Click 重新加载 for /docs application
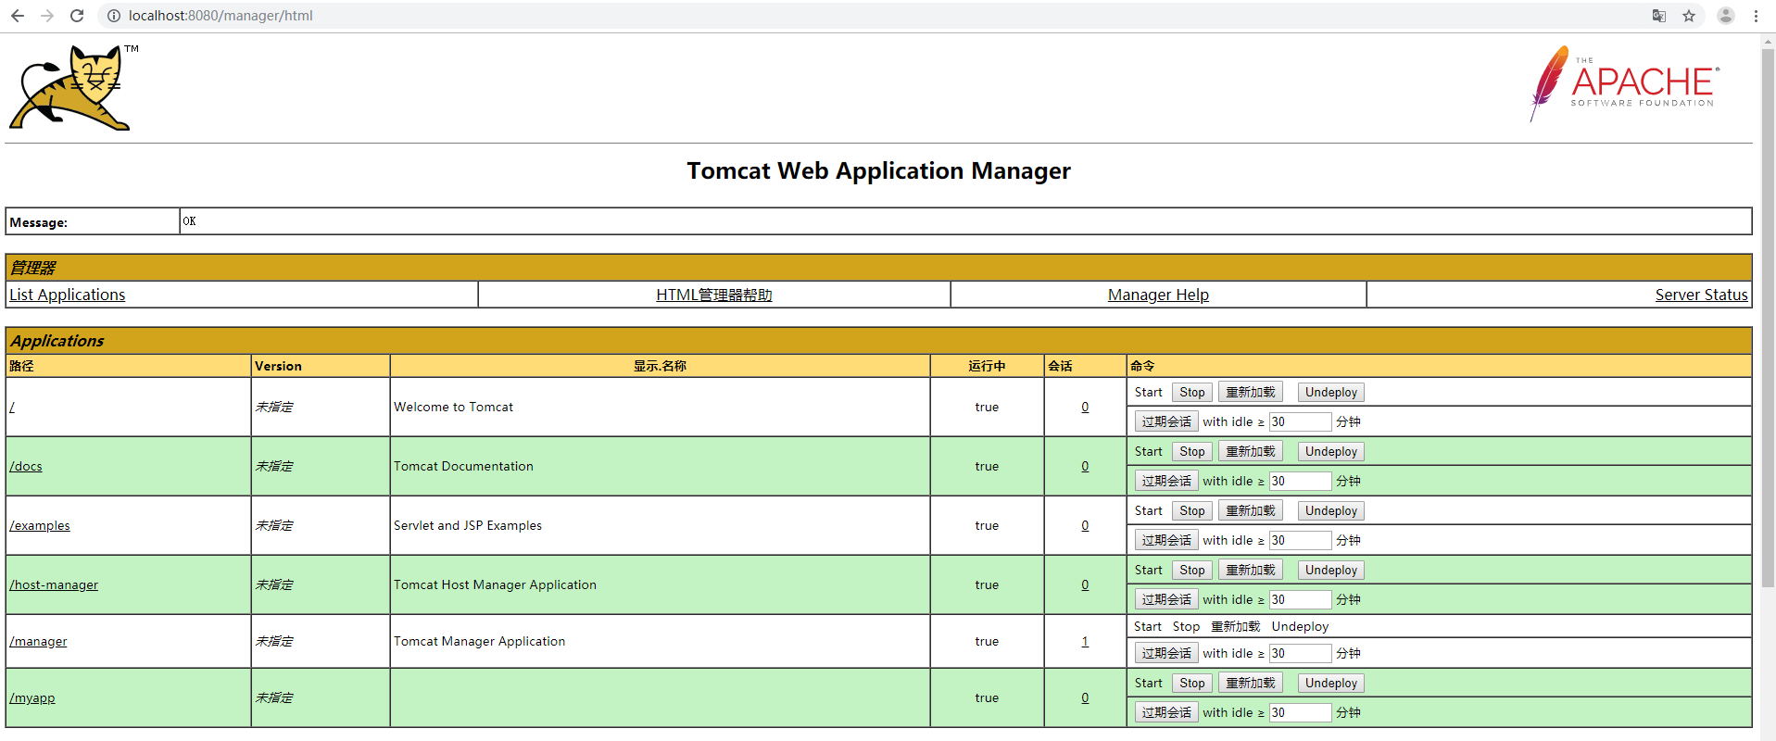The width and height of the screenshot is (1776, 741). pos(1251,451)
